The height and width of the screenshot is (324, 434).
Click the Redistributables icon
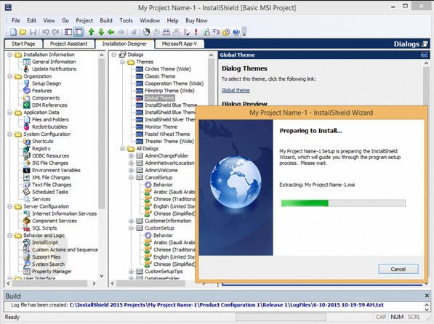27,126
